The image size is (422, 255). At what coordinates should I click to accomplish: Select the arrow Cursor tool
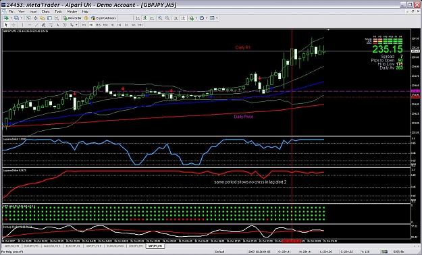point(6,25)
